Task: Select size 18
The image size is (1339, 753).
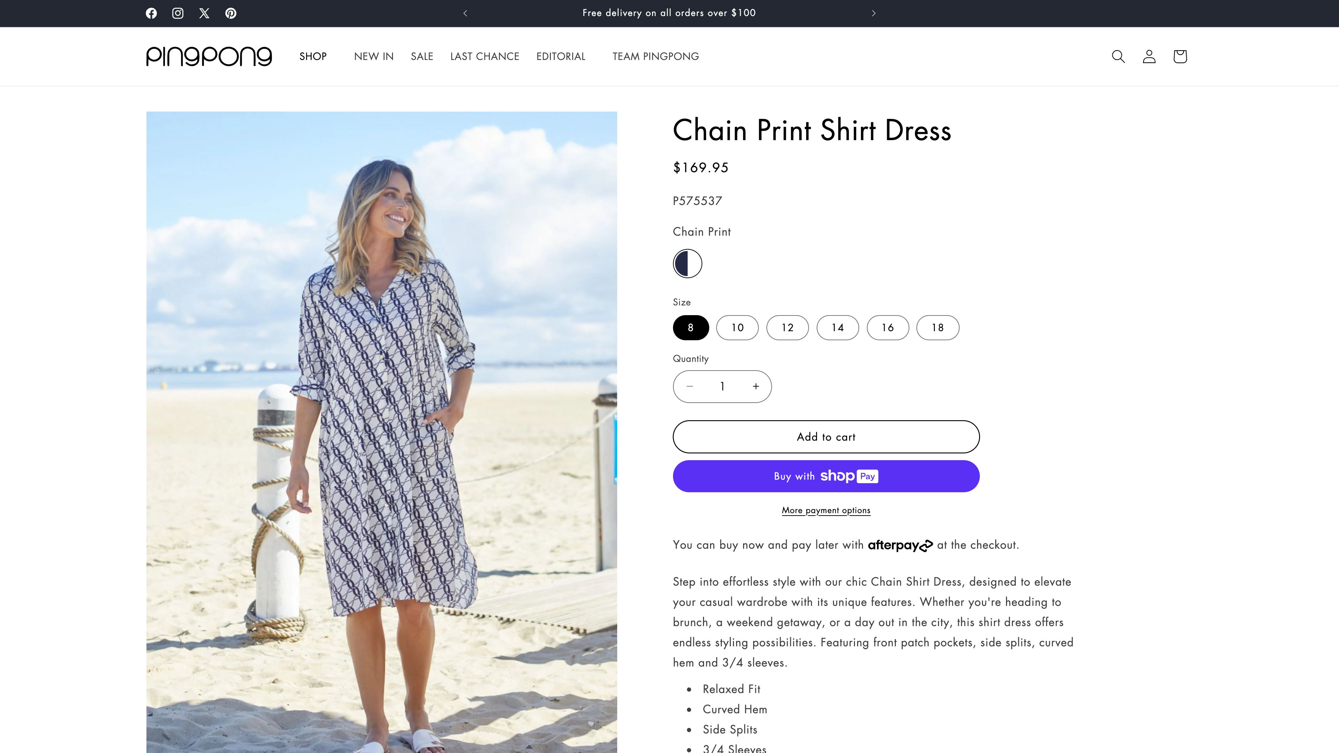Action: pyautogui.click(x=938, y=327)
